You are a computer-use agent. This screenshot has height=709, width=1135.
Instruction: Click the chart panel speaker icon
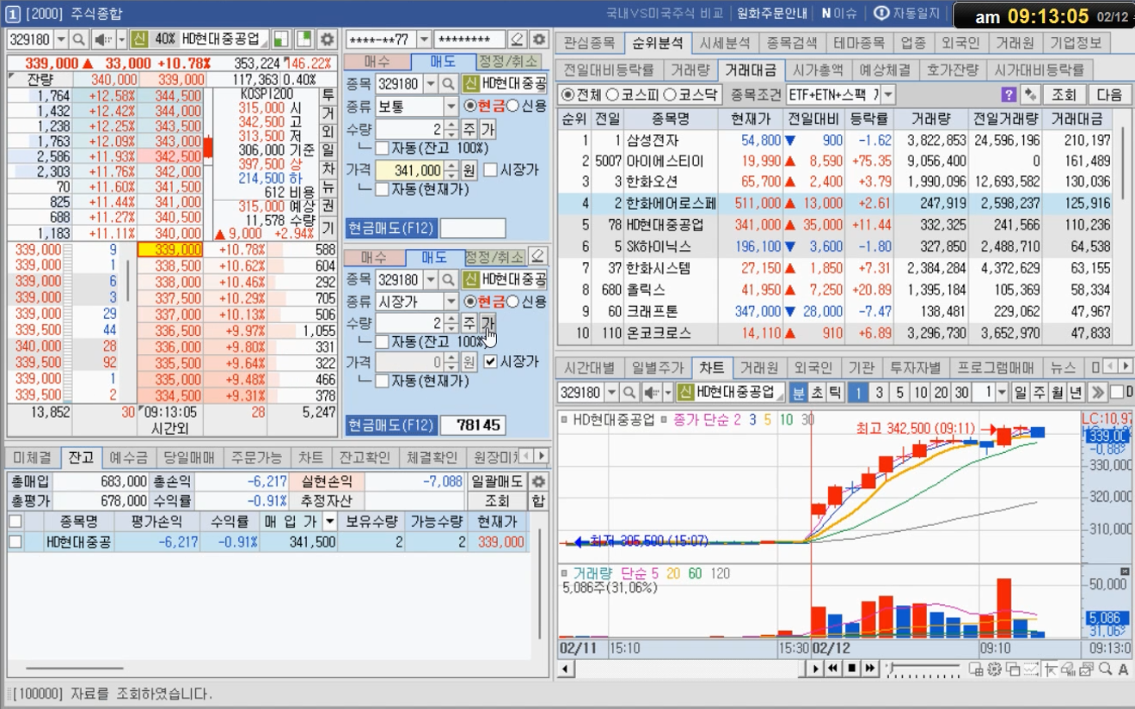[x=652, y=392]
